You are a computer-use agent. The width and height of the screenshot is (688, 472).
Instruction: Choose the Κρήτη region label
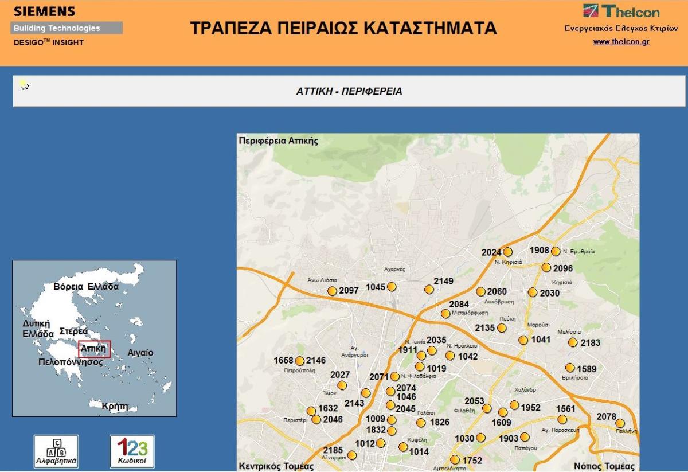(115, 406)
